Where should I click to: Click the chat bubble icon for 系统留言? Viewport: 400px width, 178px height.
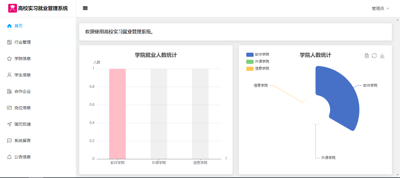9,141
